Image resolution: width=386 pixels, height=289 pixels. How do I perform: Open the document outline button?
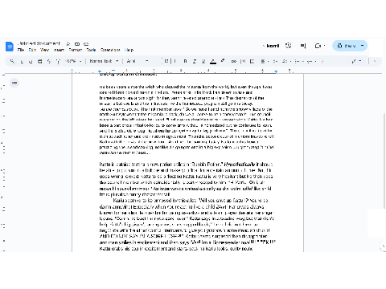(x=14, y=83)
